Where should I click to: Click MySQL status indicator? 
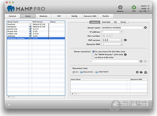(148, 9)
